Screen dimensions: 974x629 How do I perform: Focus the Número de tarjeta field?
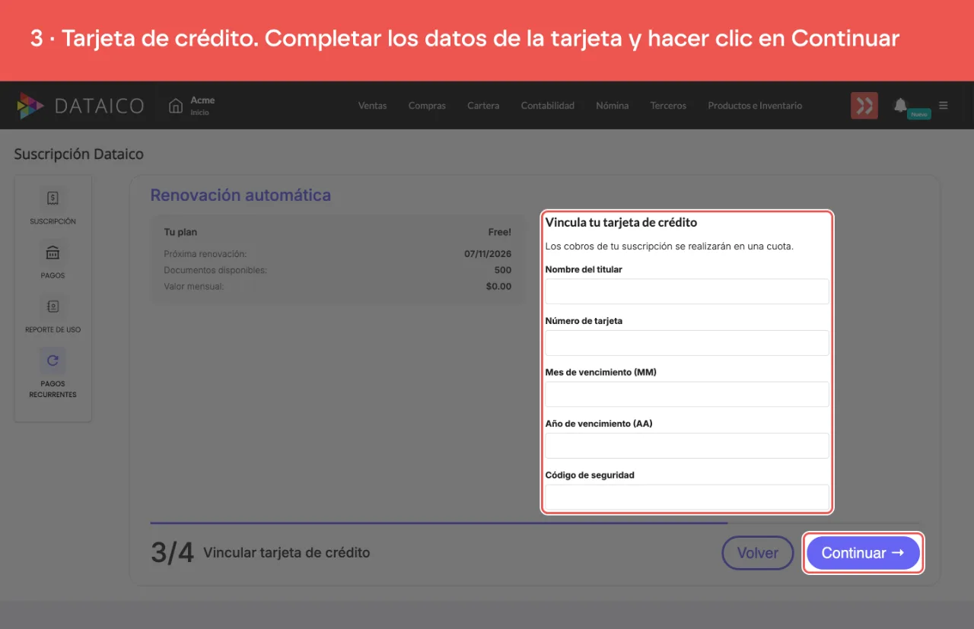[687, 343]
